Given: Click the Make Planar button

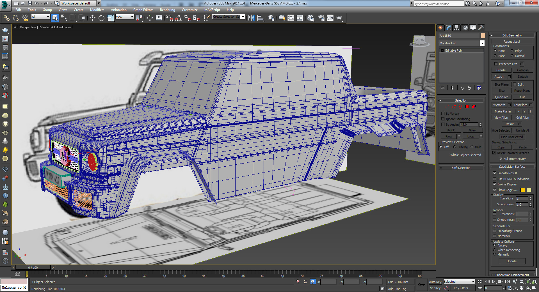Looking at the screenshot, I should pyautogui.click(x=503, y=111).
